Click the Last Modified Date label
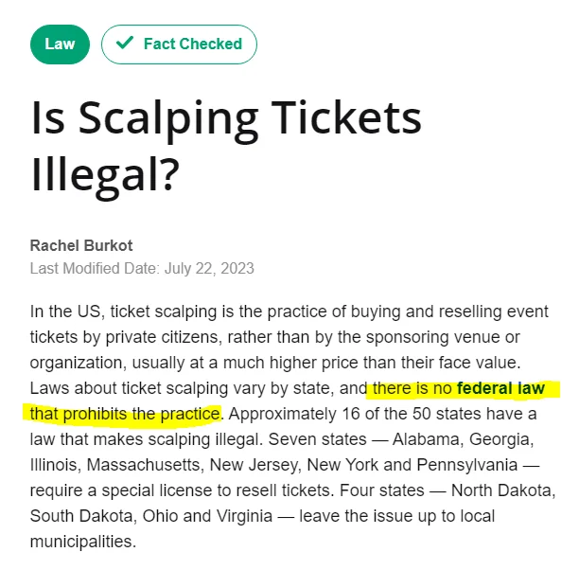The image size is (579, 570). (95, 268)
